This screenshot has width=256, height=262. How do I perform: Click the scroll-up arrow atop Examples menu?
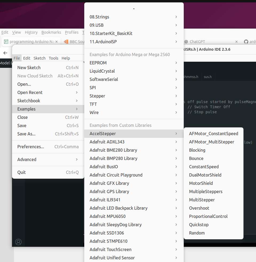pos(134,9)
